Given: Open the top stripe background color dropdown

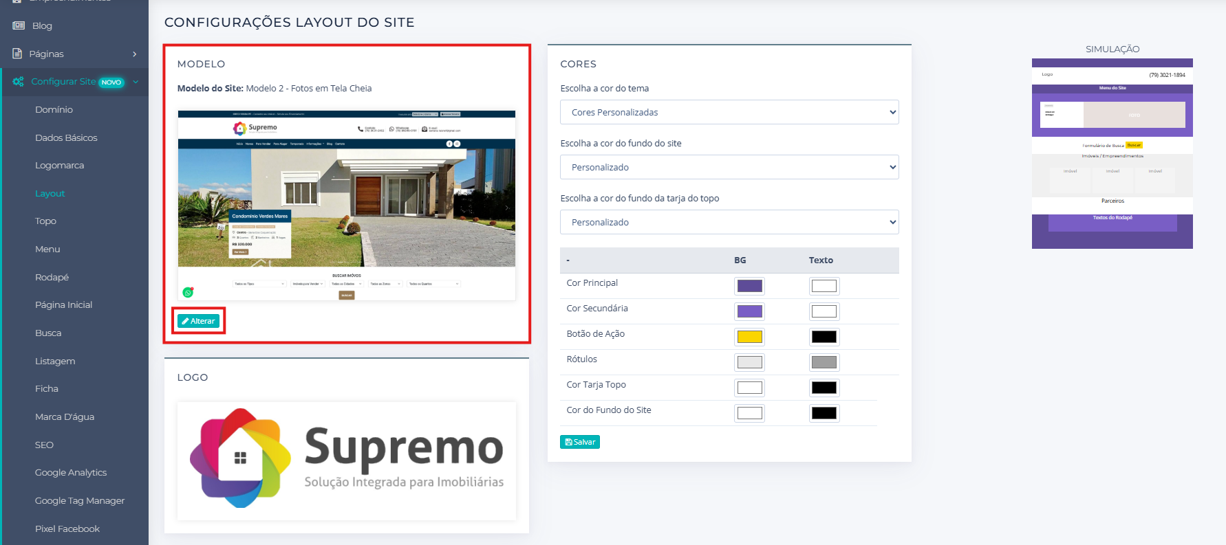Looking at the screenshot, I should tap(729, 222).
